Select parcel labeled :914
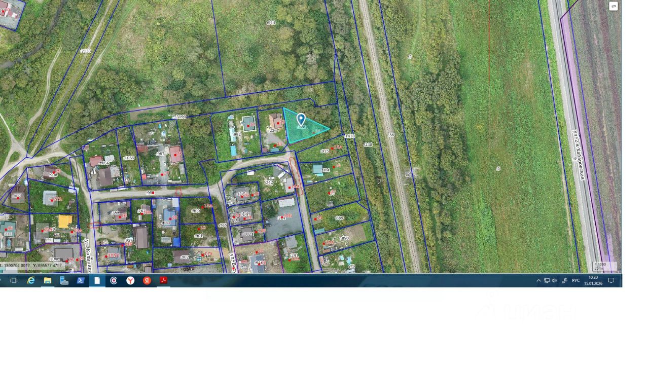 pyautogui.click(x=326, y=170)
